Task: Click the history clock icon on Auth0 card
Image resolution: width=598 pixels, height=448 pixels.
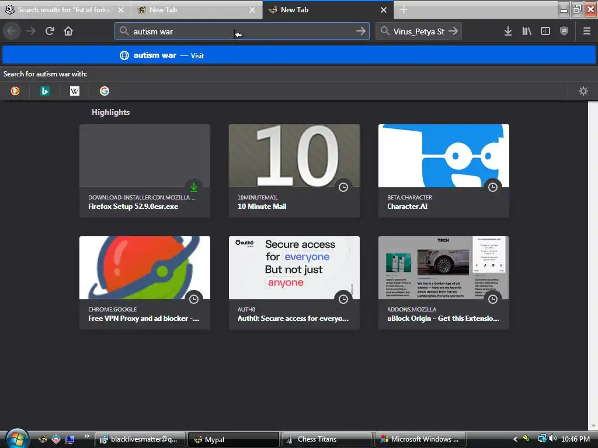Action: point(343,299)
